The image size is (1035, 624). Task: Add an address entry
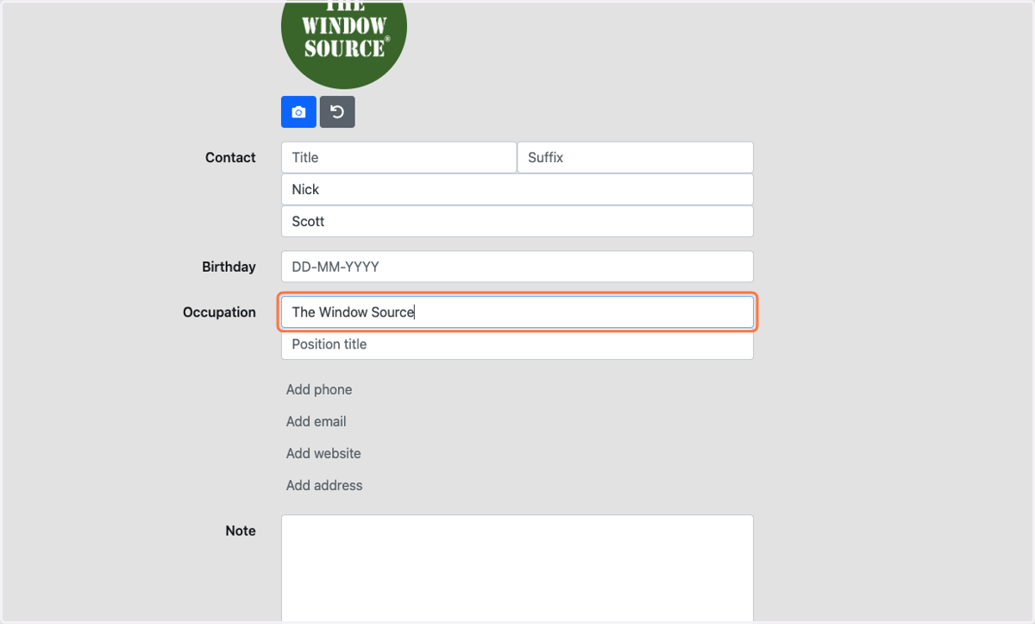(x=324, y=485)
